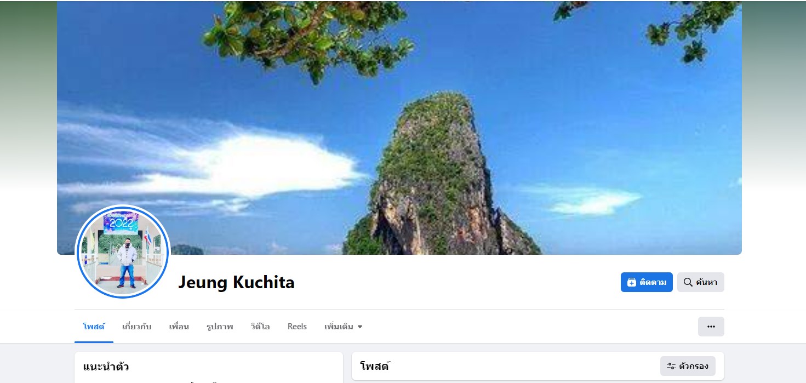
Task: Click the magnifier icon in ค้นหา button
Action: click(x=688, y=282)
